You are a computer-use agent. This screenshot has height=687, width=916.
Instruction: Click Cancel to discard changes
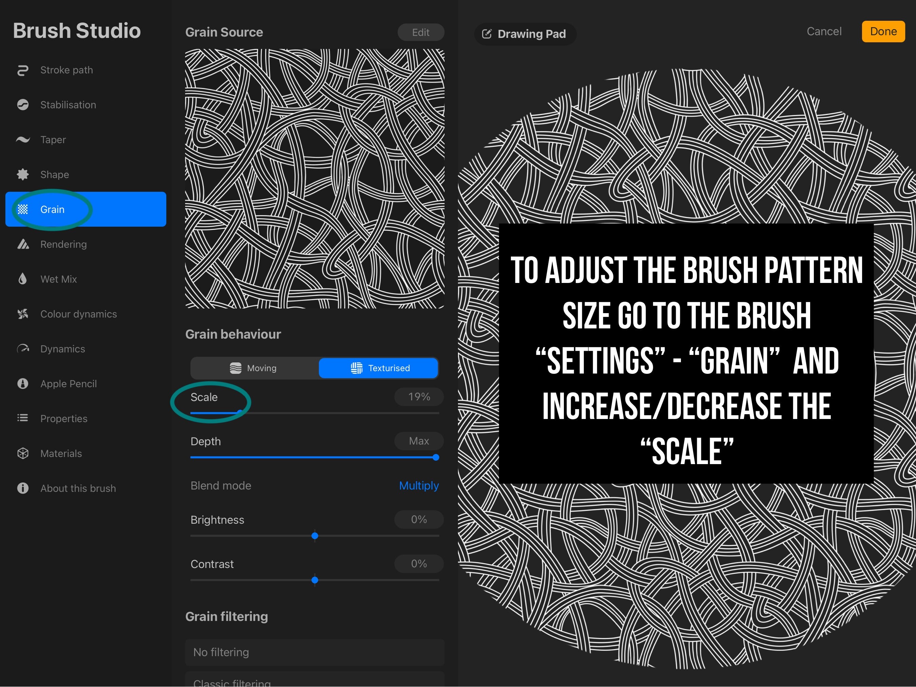[x=824, y=32]
